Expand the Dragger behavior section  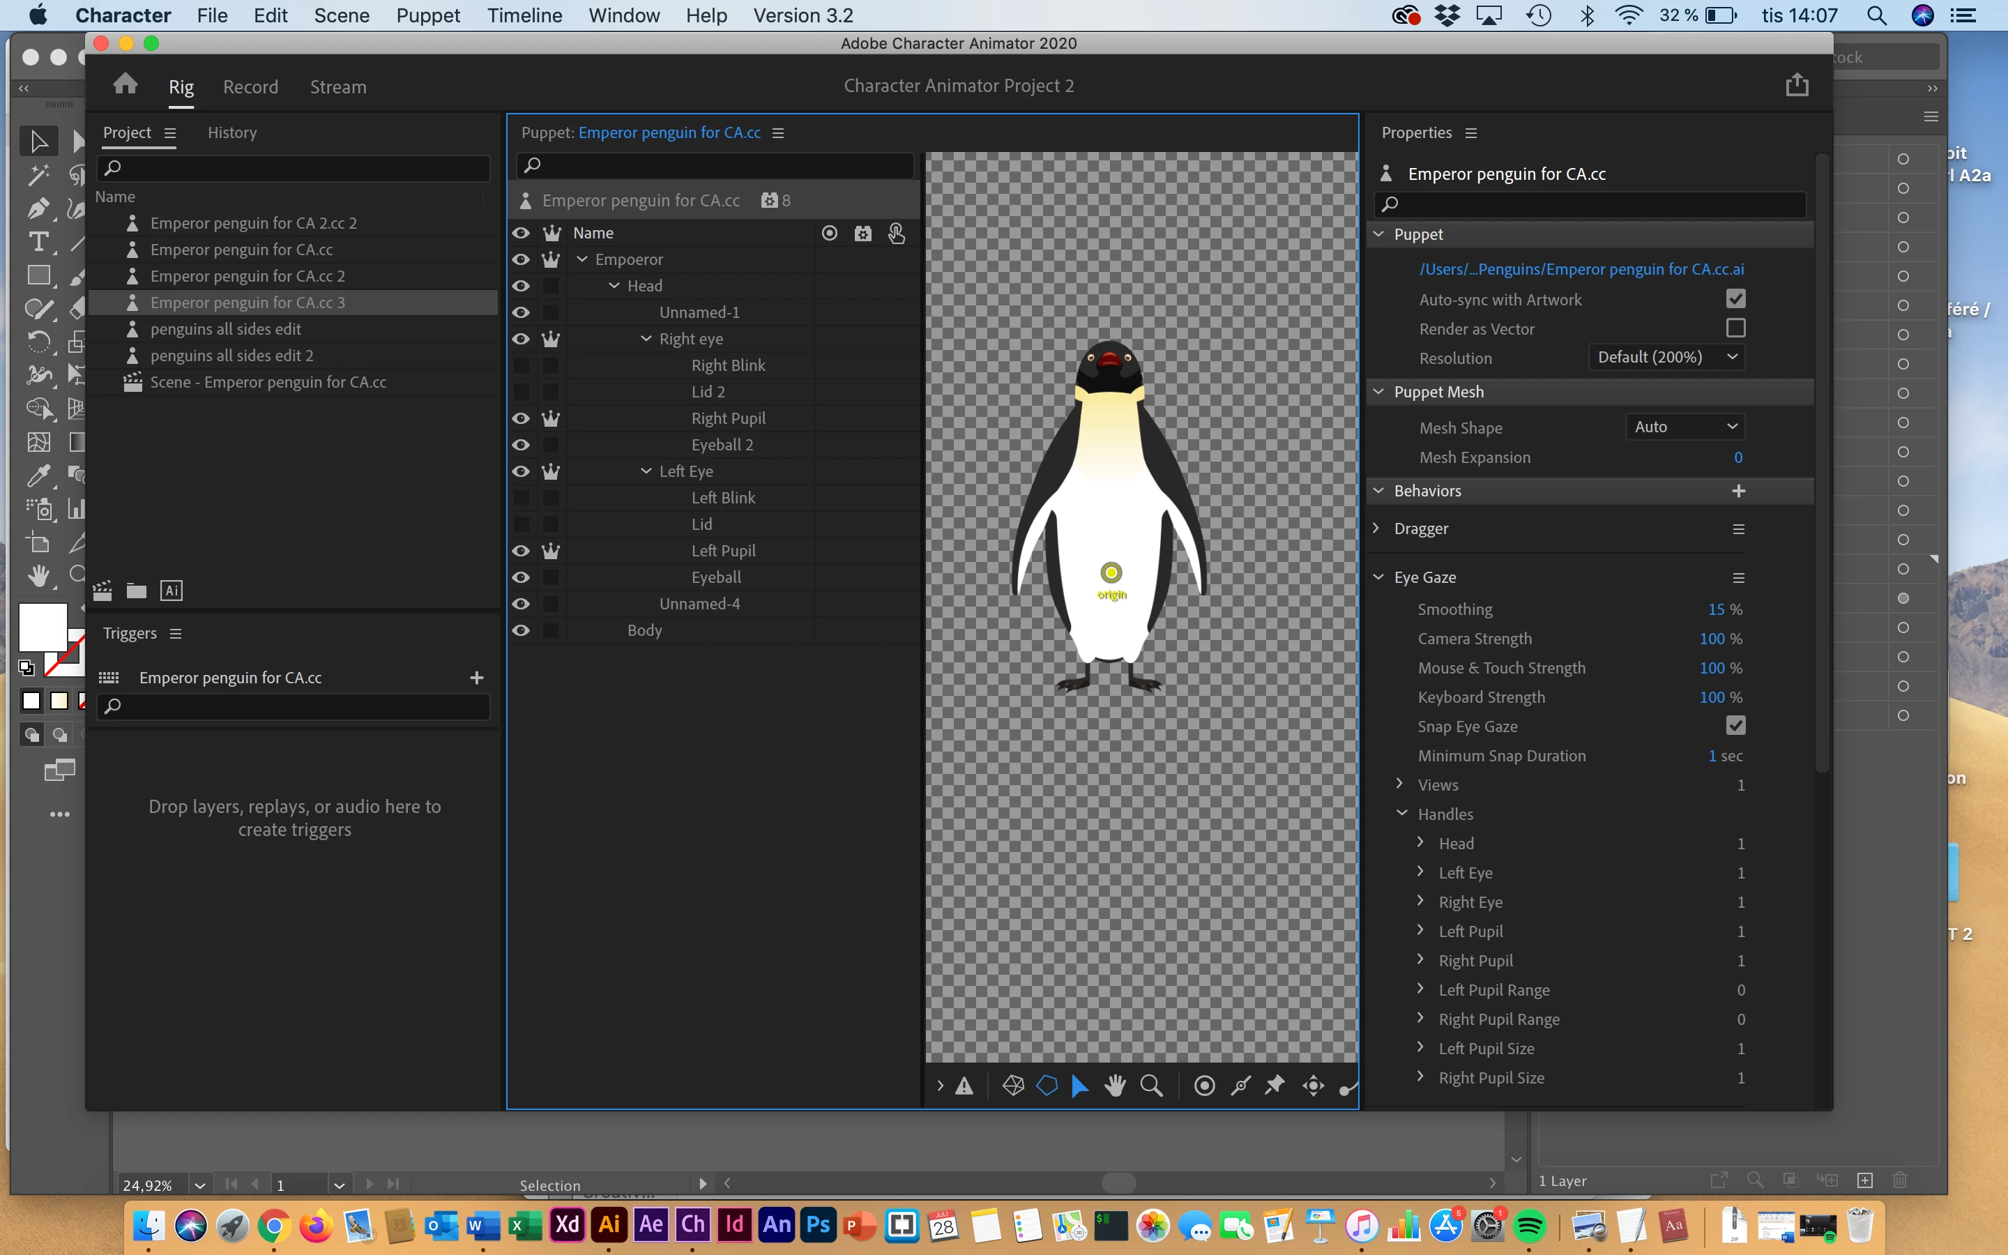point(1376,528)
